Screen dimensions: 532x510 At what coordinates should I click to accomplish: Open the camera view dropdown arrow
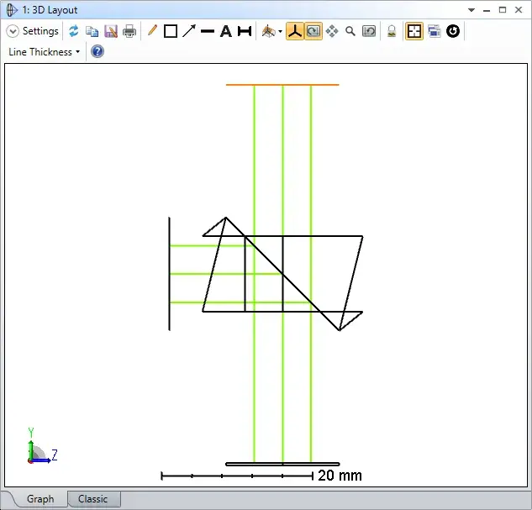click(280, 32)
